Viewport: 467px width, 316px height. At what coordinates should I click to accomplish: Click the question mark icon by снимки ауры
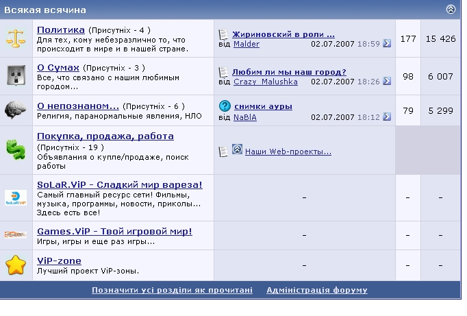[224, 106]
